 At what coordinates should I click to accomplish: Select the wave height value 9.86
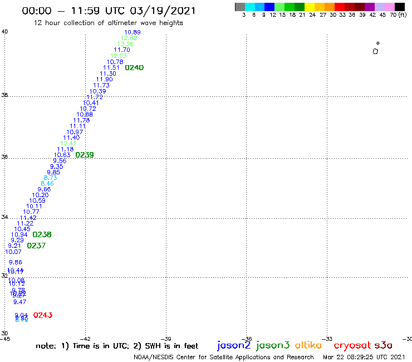pos(16,262)
